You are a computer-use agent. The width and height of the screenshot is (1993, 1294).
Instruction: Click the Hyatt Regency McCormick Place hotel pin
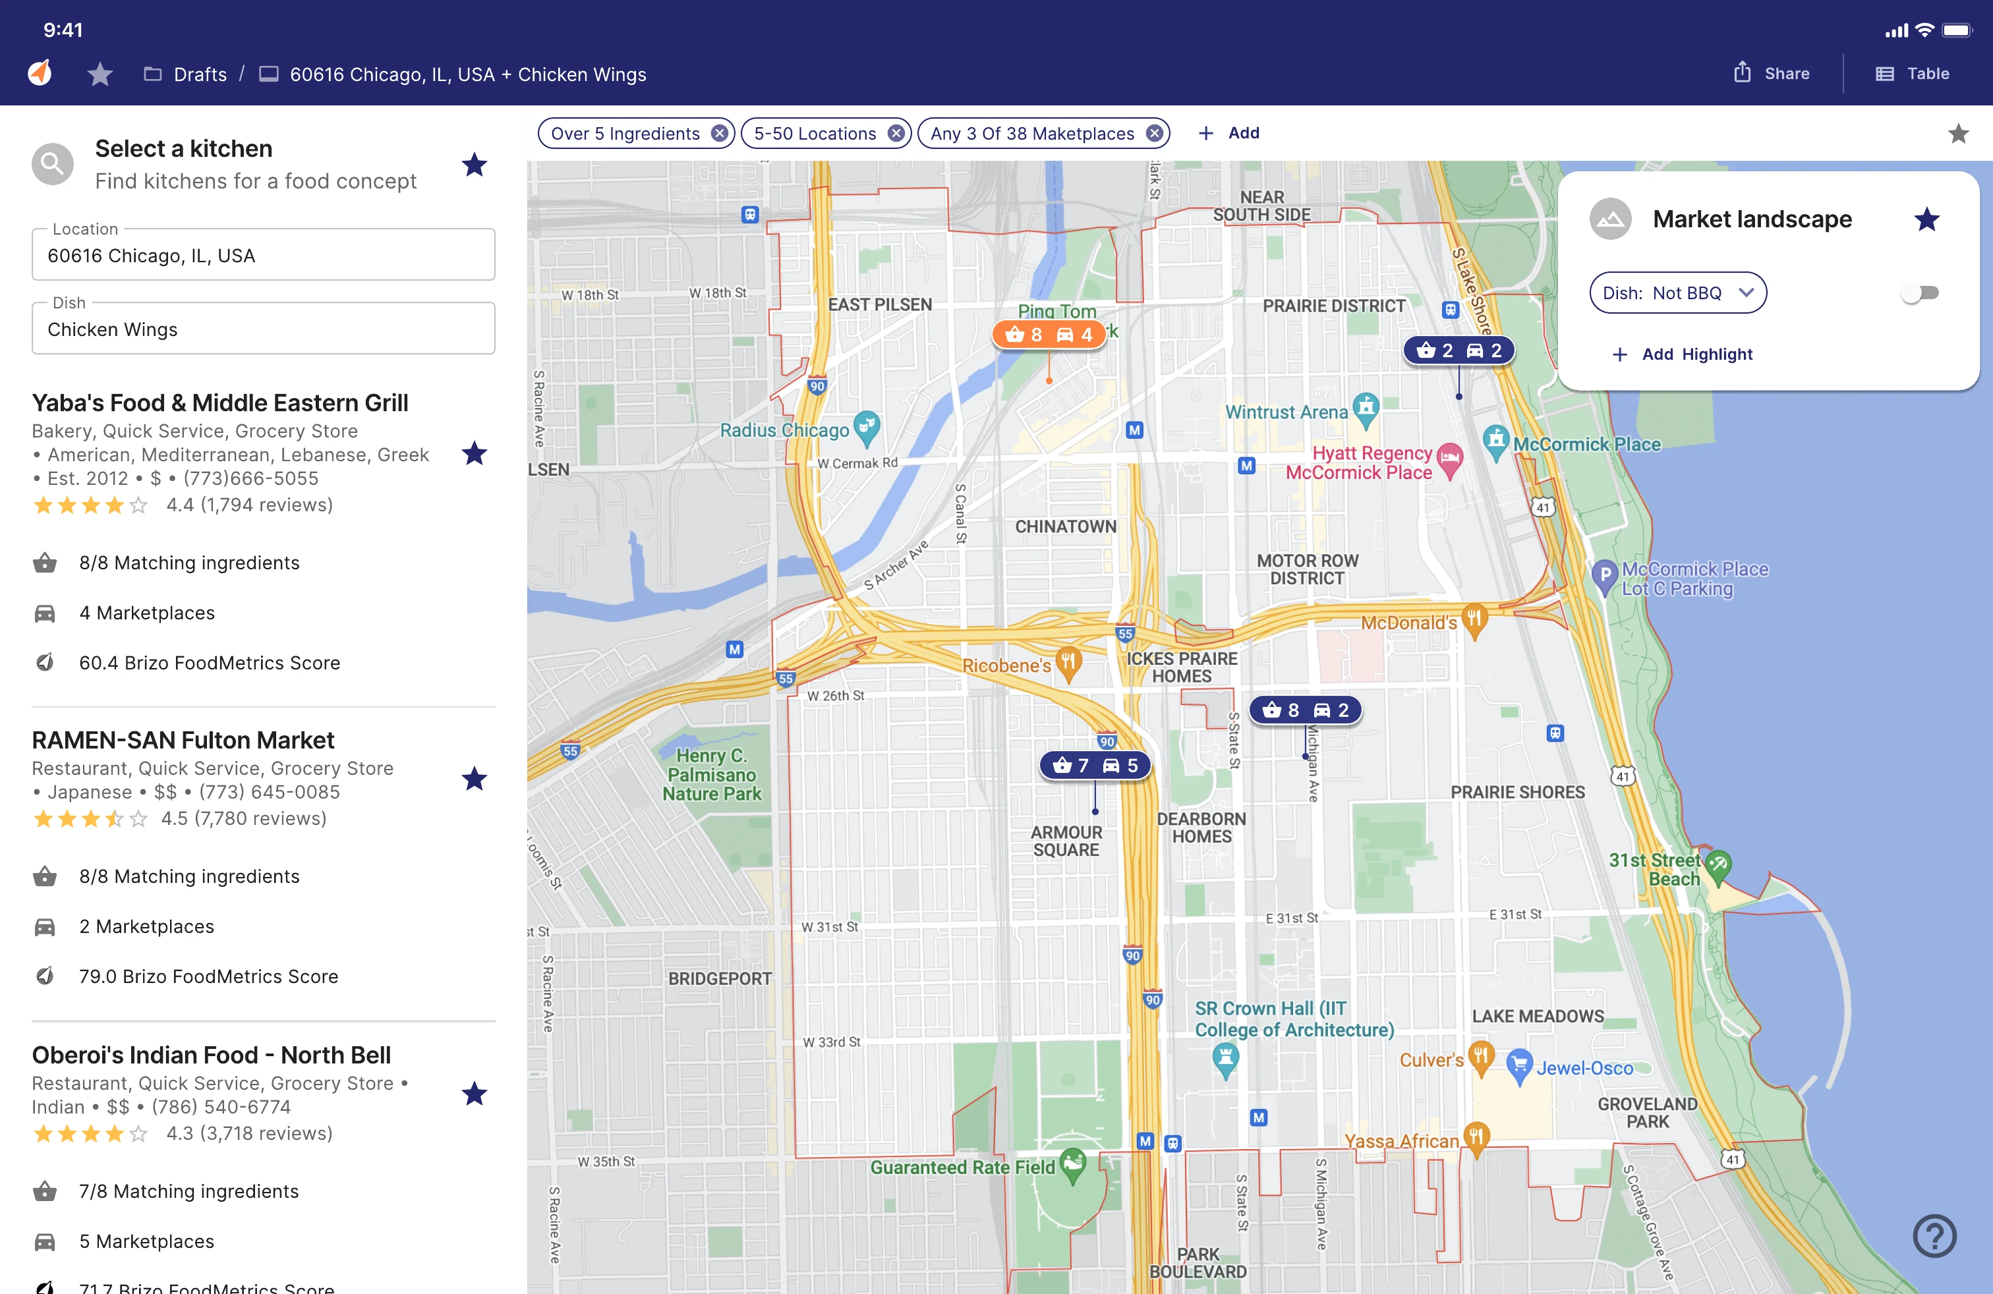1449,459
